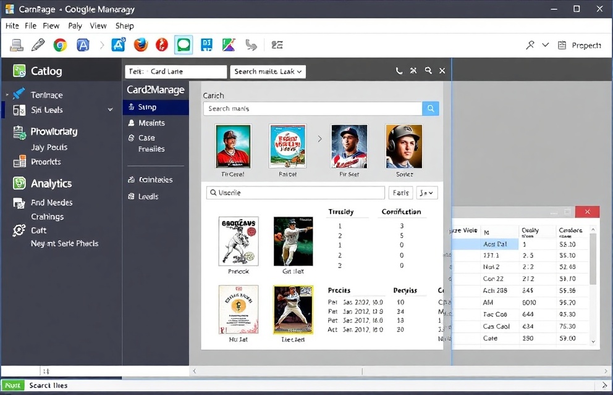Expand the user account chevron in the toolbar

click(546, 45)
